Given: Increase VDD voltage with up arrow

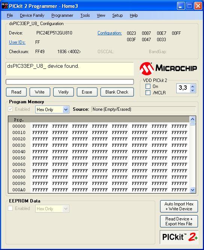Looking at the screenshot, I should tap(192, 86).
